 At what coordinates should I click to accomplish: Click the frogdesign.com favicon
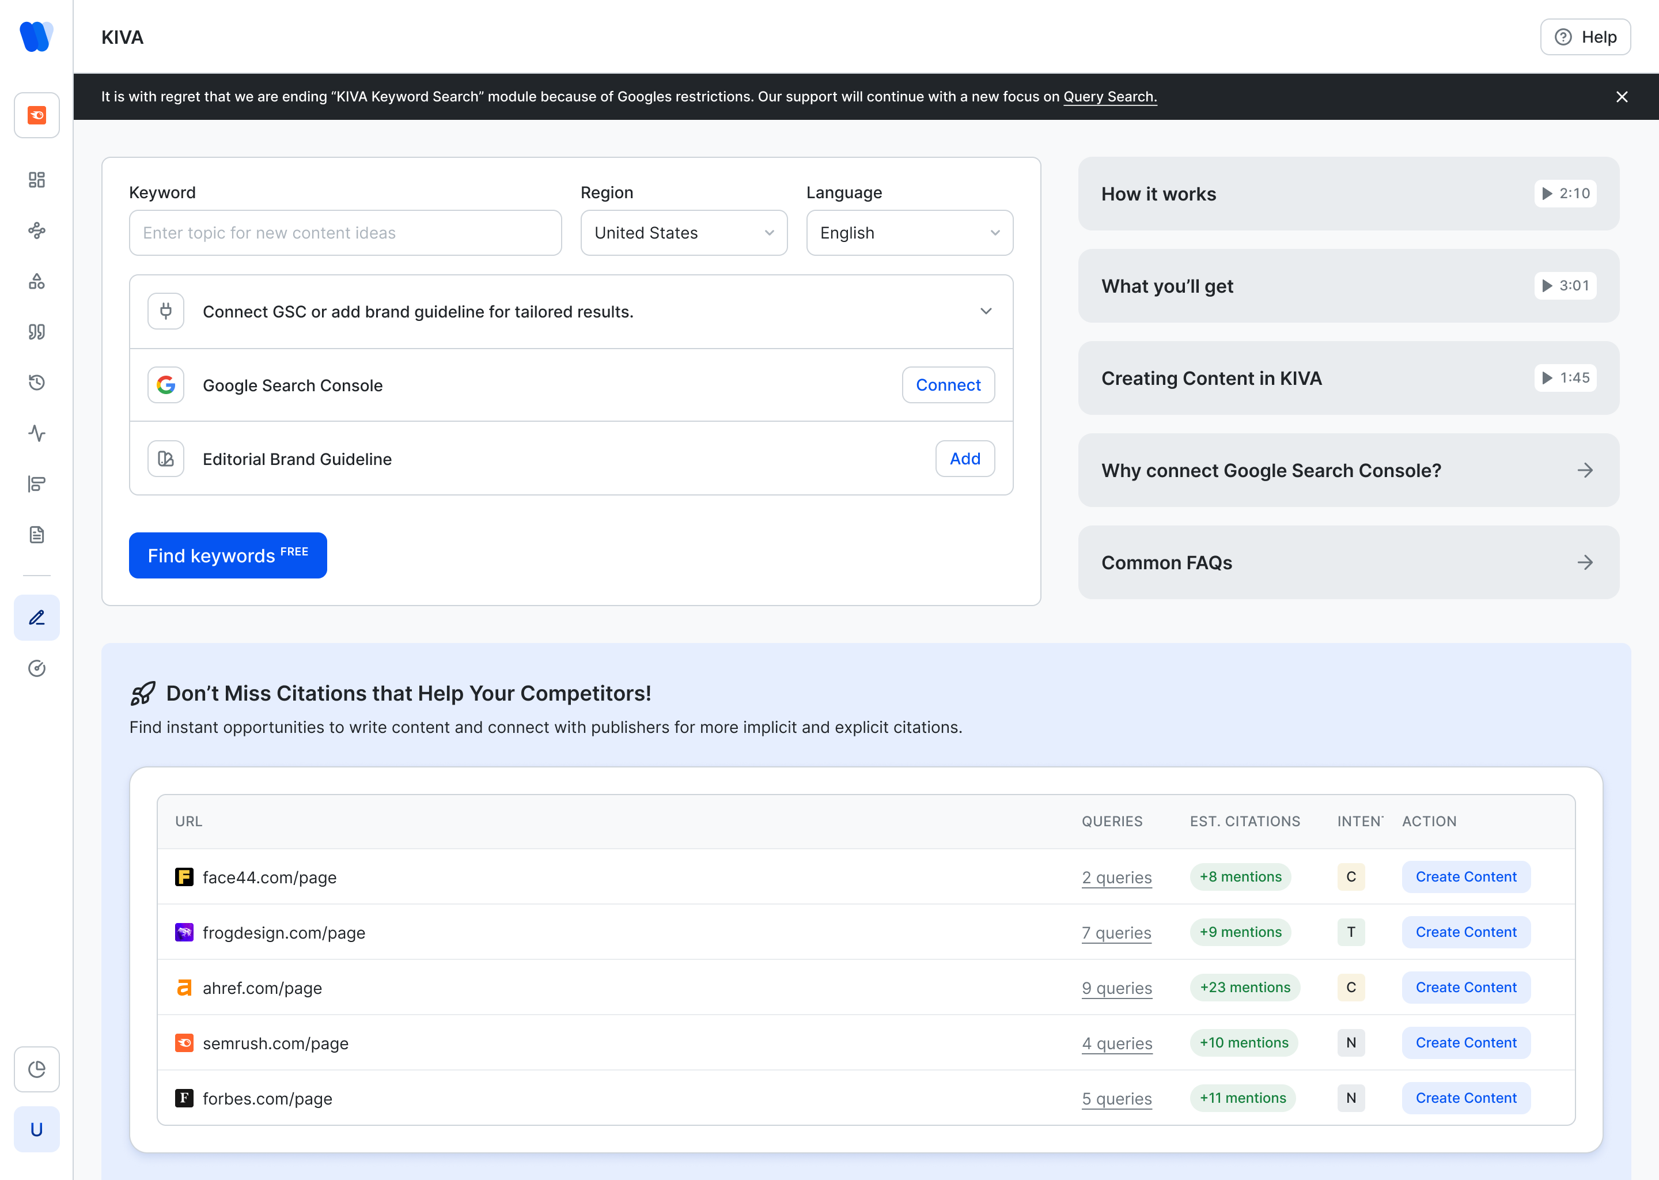click(x=184, y=932)
